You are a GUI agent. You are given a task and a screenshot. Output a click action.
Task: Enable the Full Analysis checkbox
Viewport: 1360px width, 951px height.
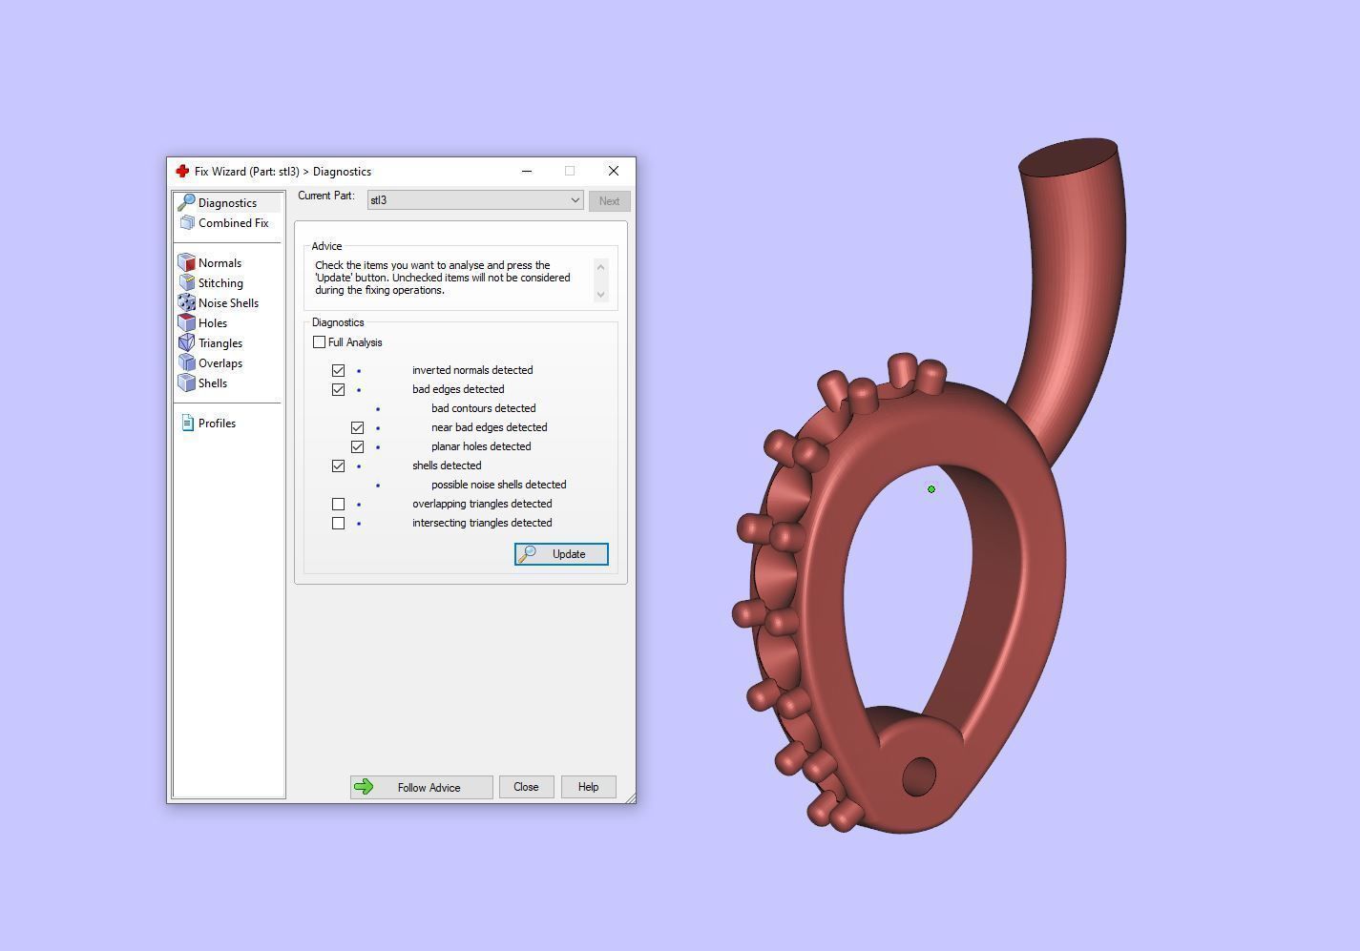(319, 342)
